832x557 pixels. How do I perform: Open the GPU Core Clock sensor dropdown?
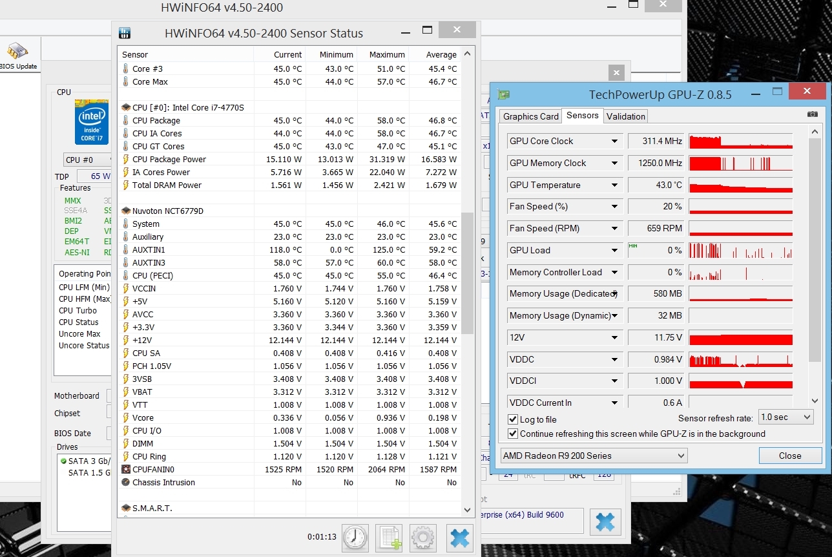615,141
